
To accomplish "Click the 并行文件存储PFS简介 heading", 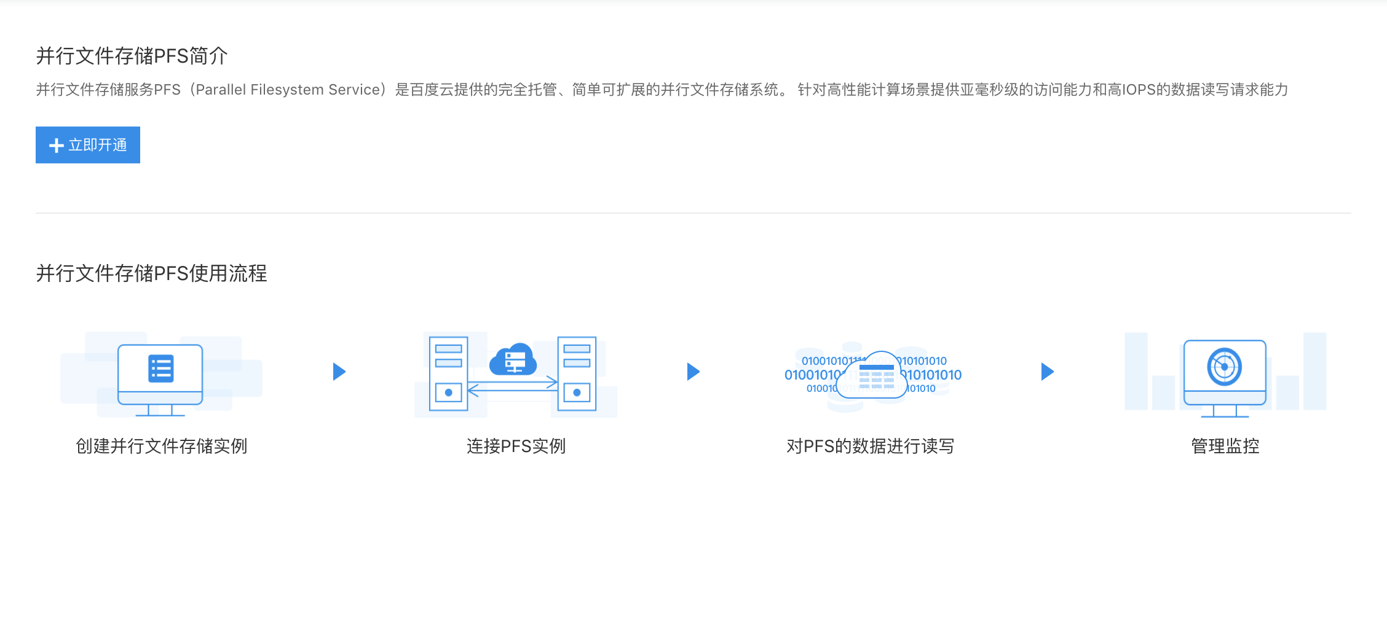I will (132, 56).
